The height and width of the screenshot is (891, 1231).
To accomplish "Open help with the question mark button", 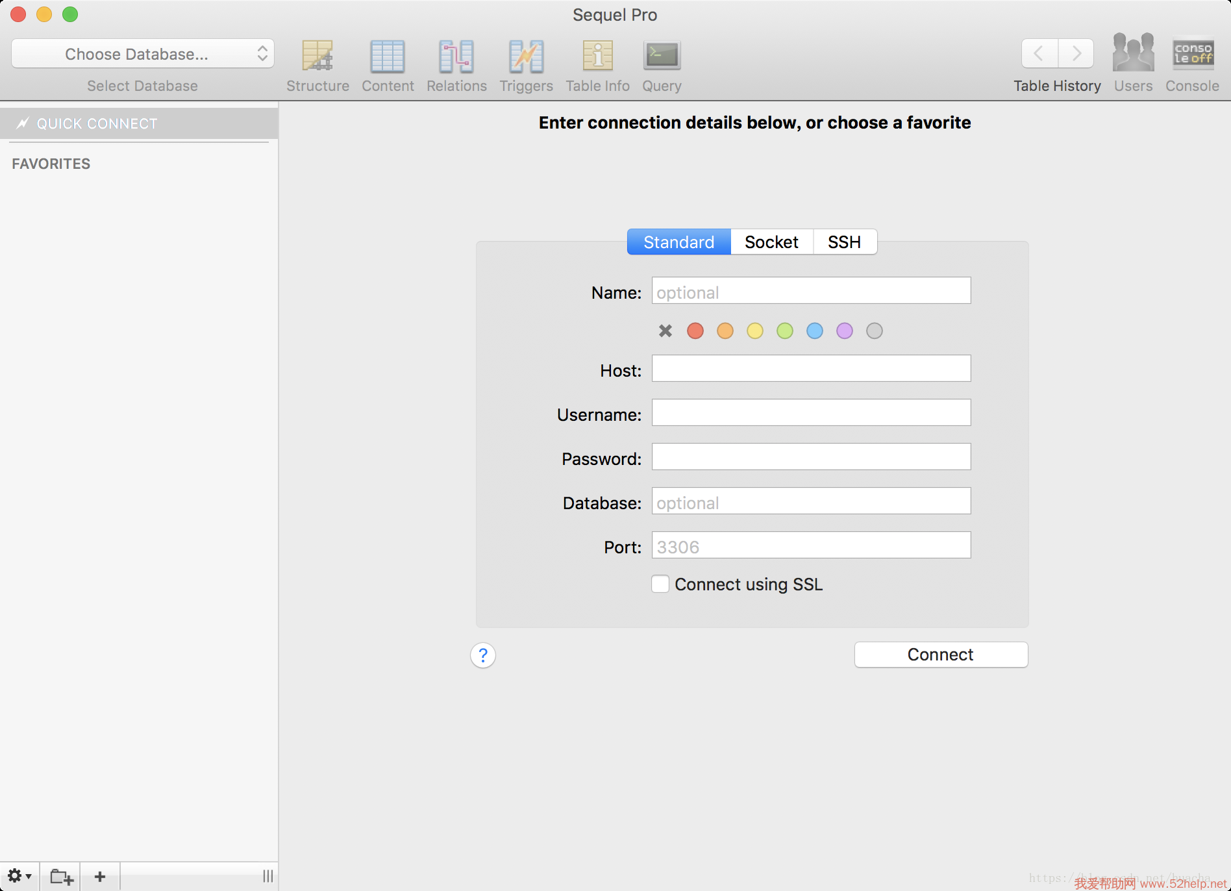I will tap(483, 655).
